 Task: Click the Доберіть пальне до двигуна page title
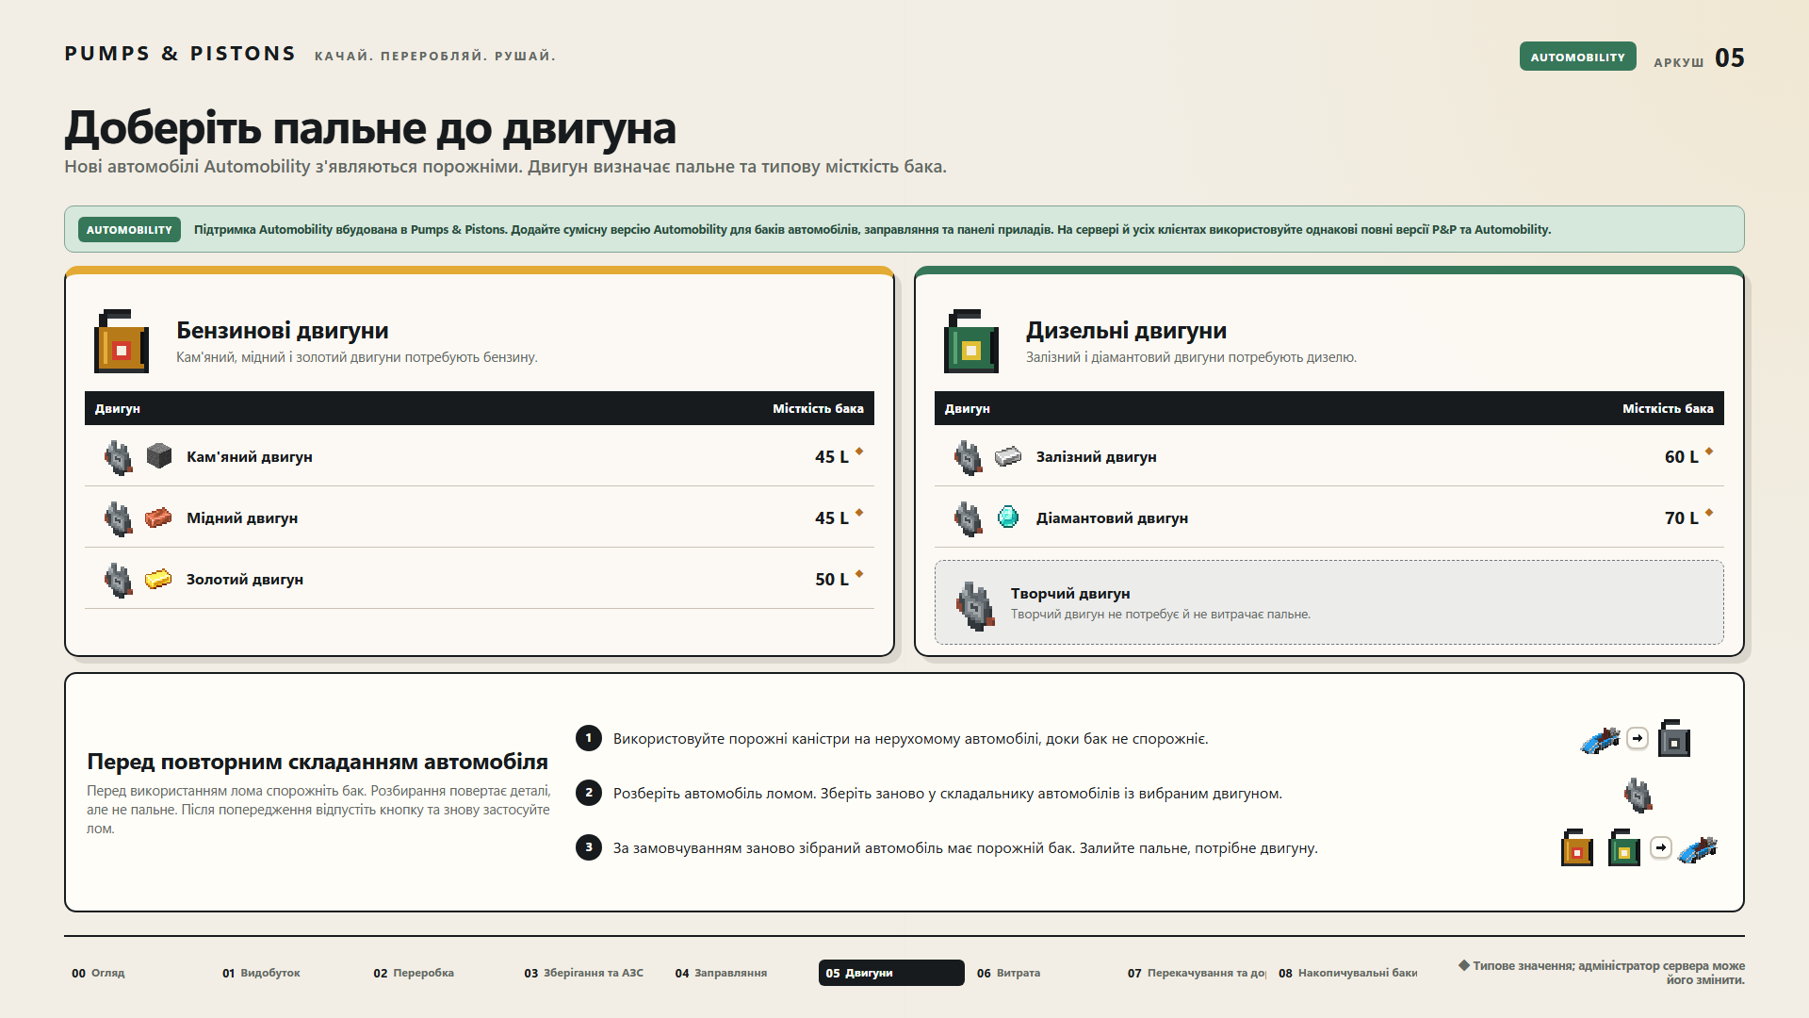(370, 128)
